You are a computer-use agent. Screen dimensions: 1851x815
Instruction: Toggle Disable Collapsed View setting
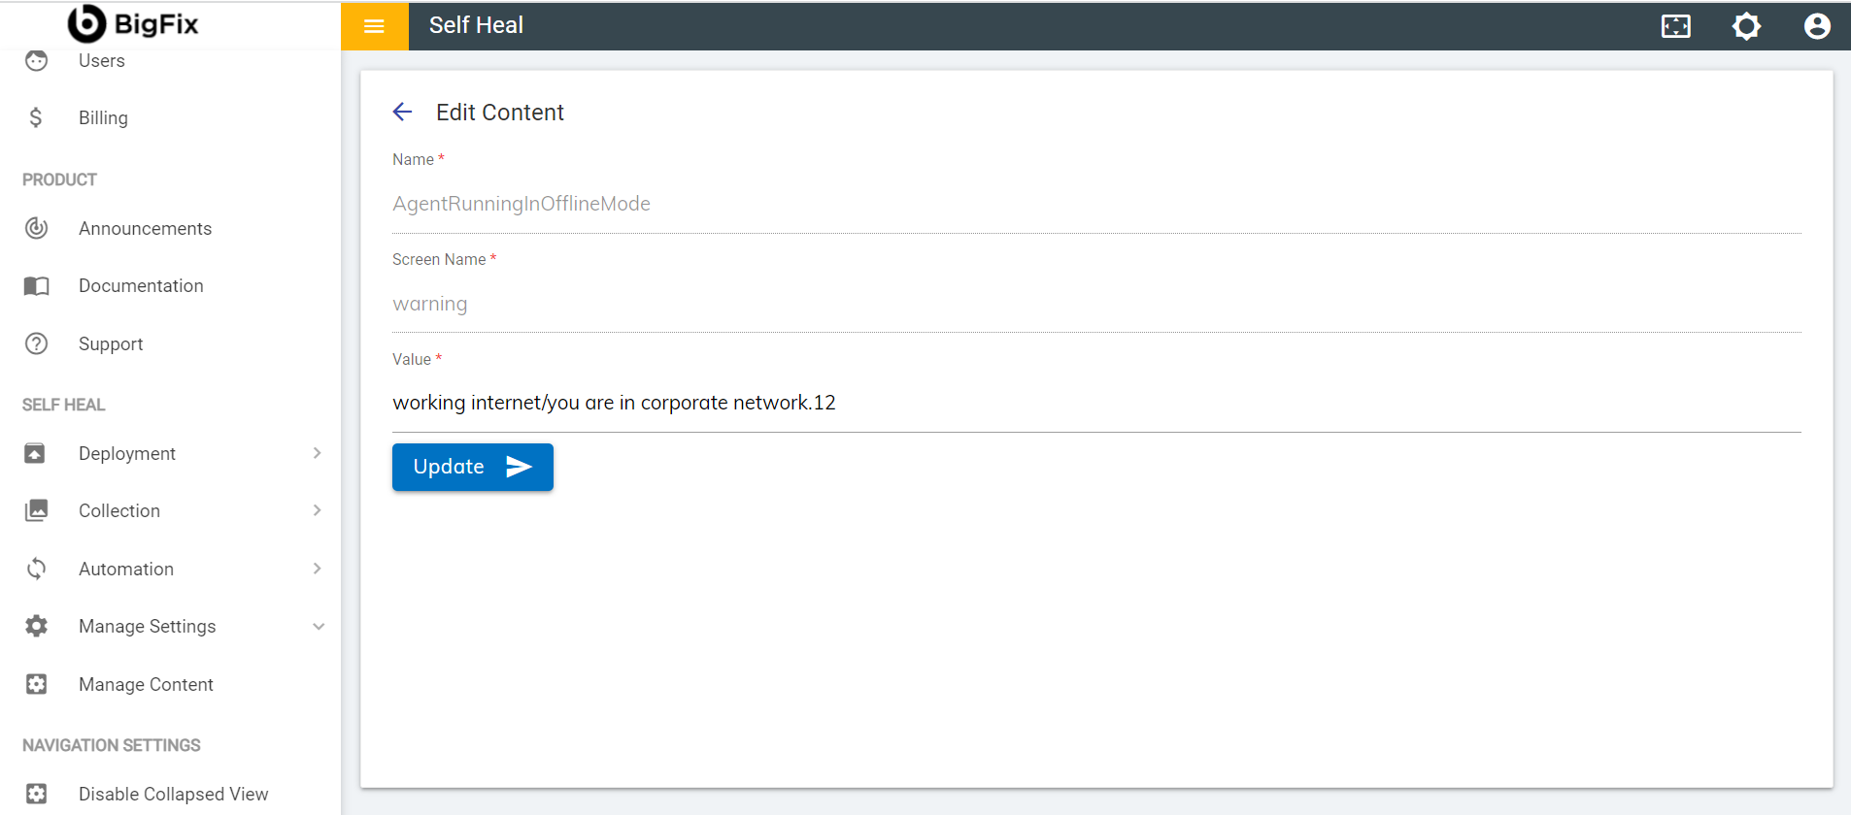[173, 795]
